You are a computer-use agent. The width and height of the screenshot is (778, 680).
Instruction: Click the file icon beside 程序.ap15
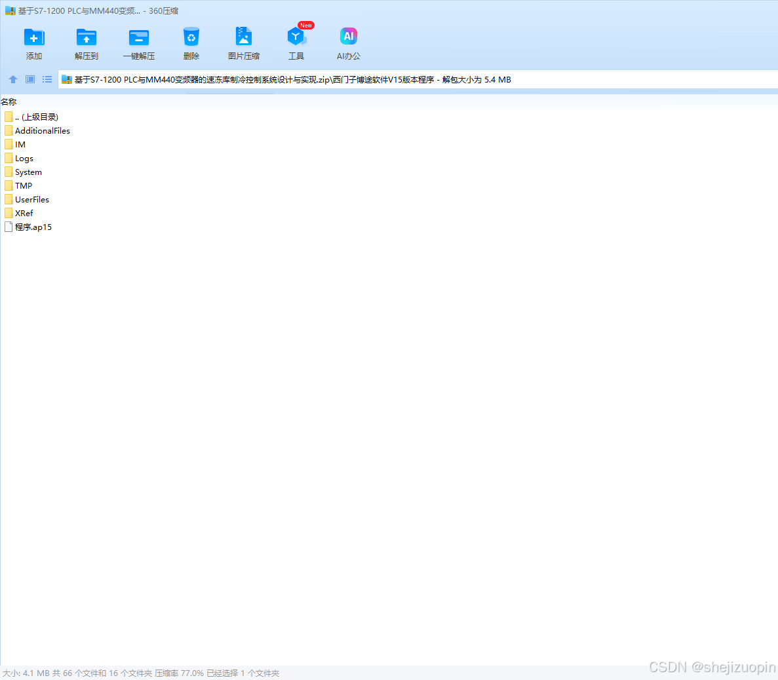pyautogui.click(x=9, y=227)
